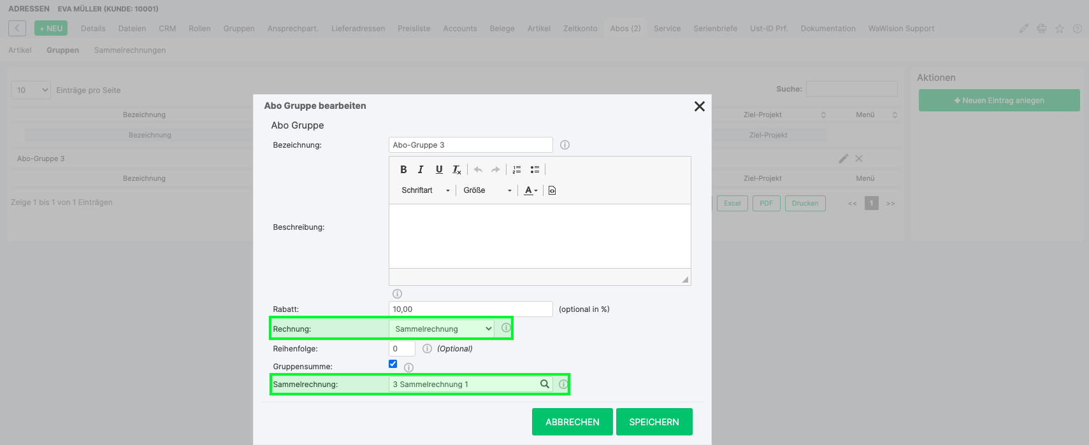Open the text color picker

[531, 190]
